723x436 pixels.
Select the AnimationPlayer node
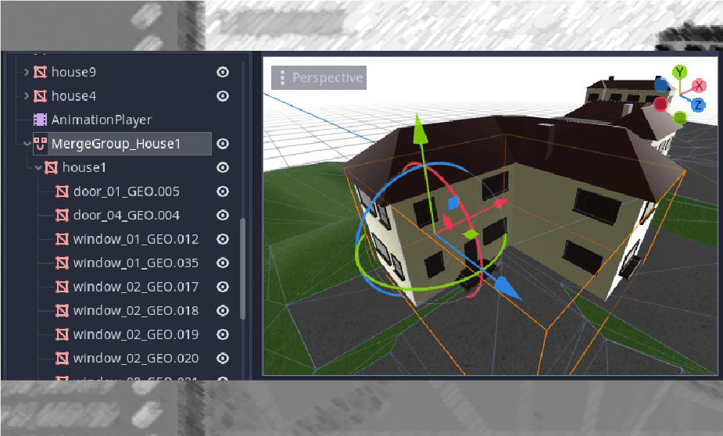click(x=101, y=120)
